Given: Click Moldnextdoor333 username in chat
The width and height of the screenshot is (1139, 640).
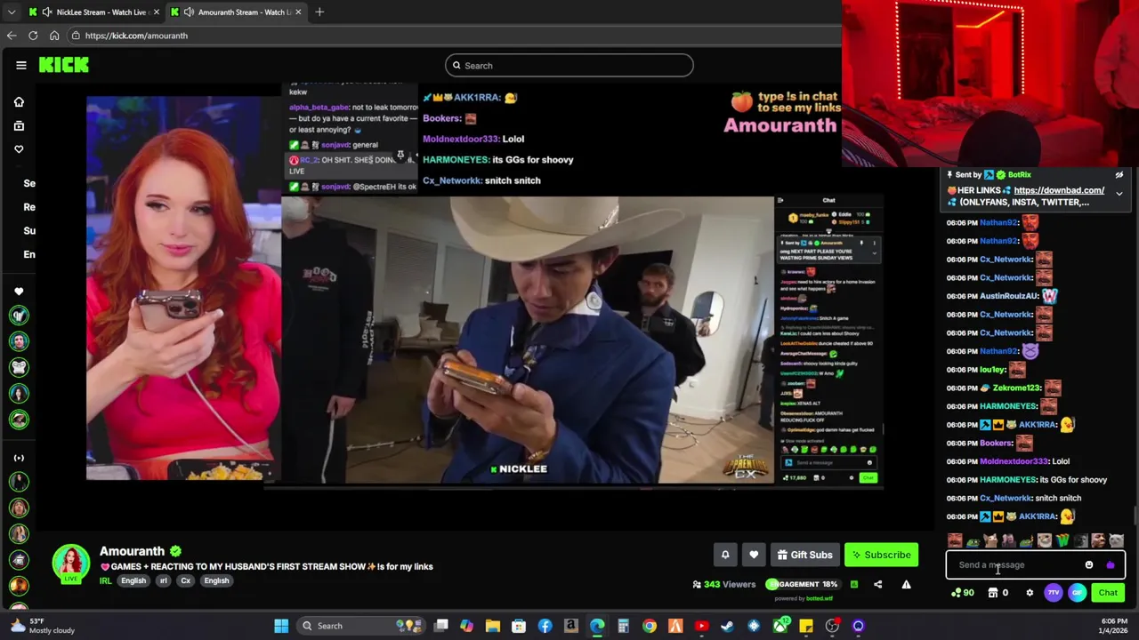Looking at the screenshot, I should click(1014, 461).
